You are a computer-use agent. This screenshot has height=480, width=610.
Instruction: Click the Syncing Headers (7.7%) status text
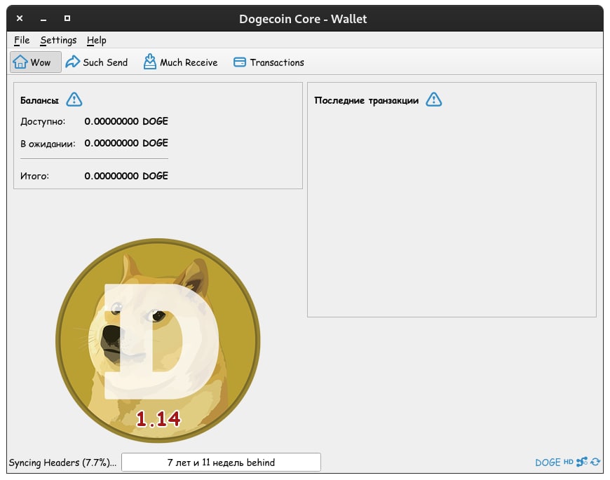pos(62,462)
